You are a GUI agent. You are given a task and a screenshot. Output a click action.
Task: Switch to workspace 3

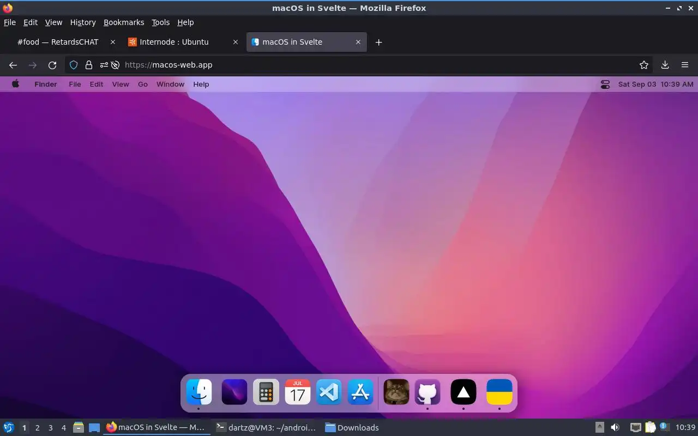pyautogui.click(x=51, y=428)
